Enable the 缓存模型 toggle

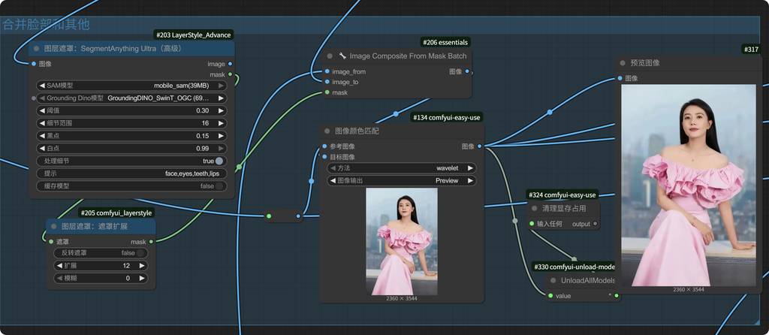coord(219,186)
